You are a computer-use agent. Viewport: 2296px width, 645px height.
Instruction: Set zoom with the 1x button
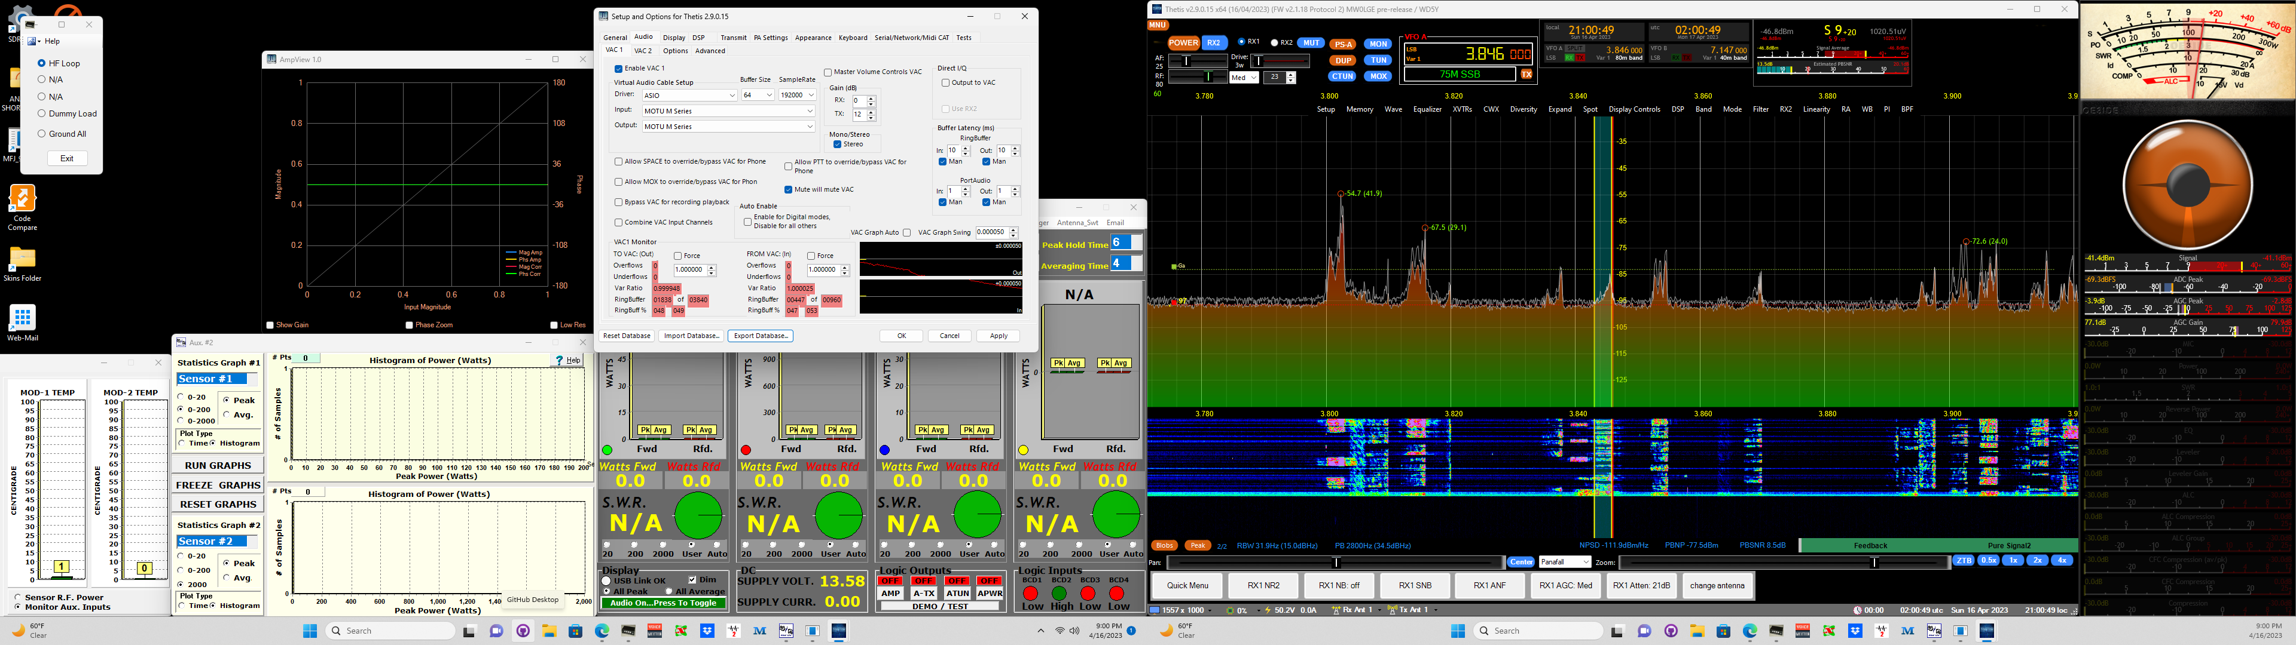[2011, 560]
